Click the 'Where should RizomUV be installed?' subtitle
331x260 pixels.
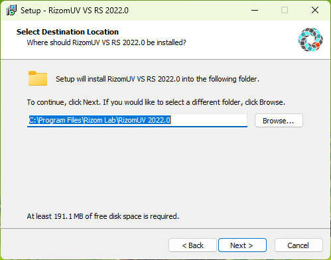tap(106, 42)
